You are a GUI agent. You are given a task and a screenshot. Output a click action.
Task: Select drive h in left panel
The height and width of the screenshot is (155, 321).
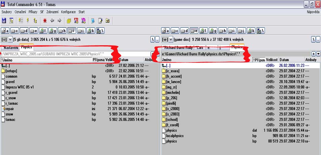click(62, 31)
